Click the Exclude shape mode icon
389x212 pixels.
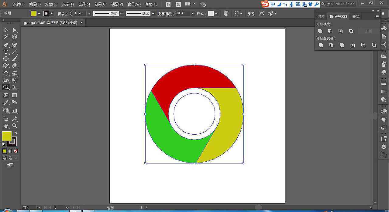point(351,31)
